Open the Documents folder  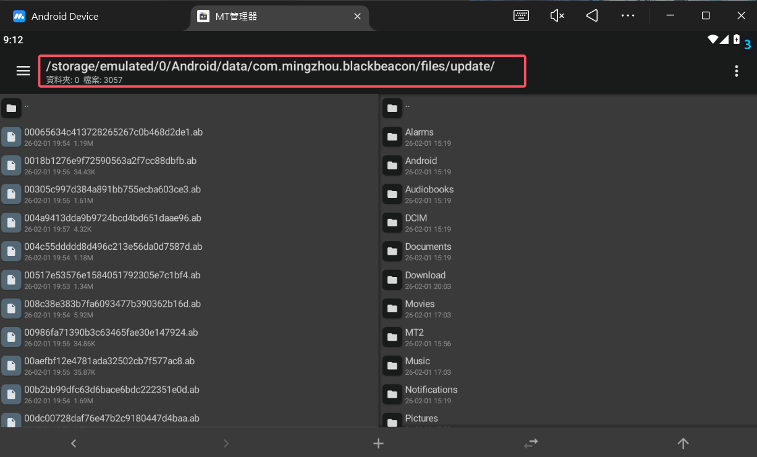[568, 251]
